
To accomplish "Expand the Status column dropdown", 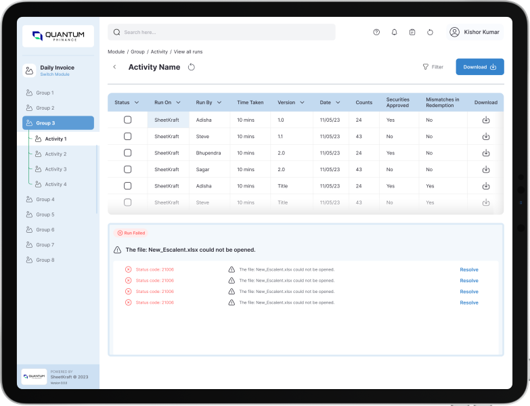I will (137, 103).
